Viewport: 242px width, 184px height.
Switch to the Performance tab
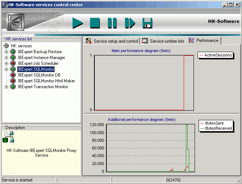click(x=204, y=40)
